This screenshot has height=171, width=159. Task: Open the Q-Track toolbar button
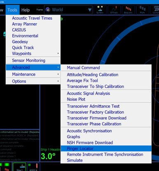click(114, 10)
